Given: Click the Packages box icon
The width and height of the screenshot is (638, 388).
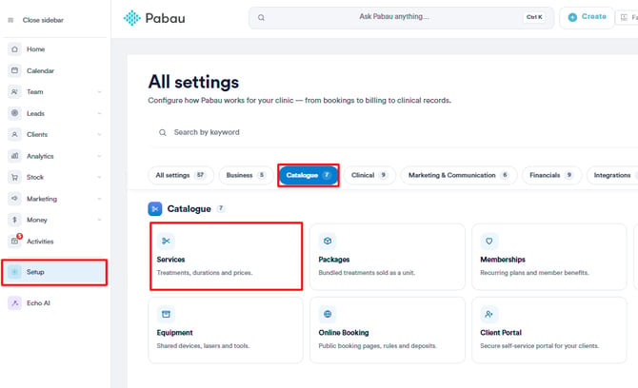Looking at the screenshot, I should pos(328,241).
